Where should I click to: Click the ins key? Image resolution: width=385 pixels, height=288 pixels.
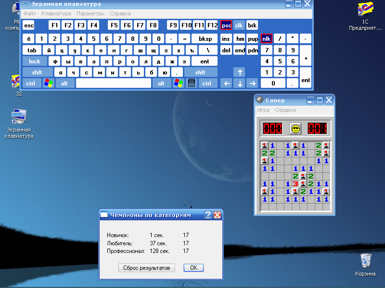226,38
